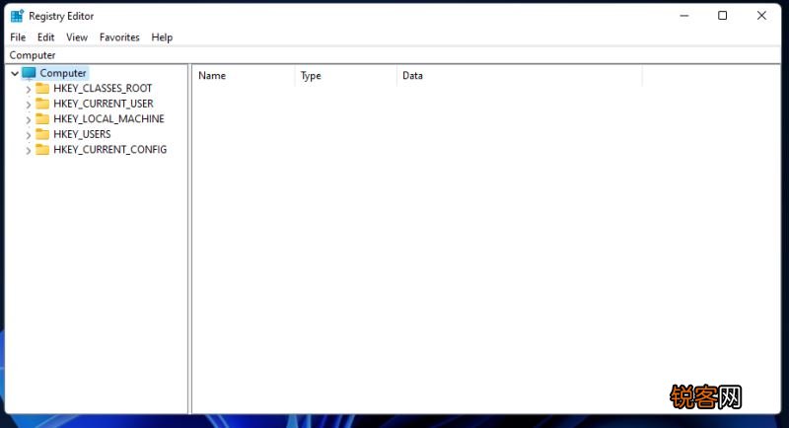789x428 pixels.
Task: Open the View menu
Action: 77,37
